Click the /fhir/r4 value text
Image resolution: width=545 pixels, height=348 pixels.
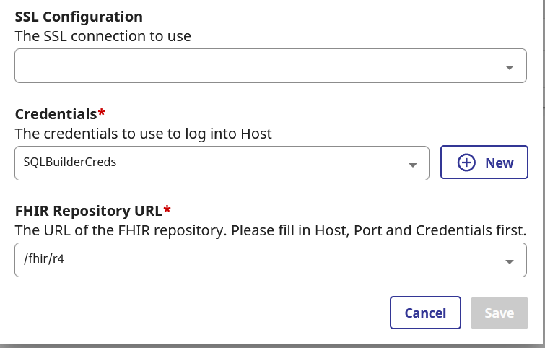(44, 258)
